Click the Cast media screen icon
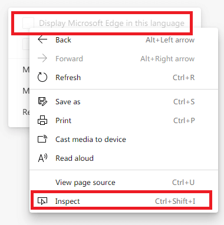Image resolution: width=224 pixels, height=225 pixels. click(42, 139)
